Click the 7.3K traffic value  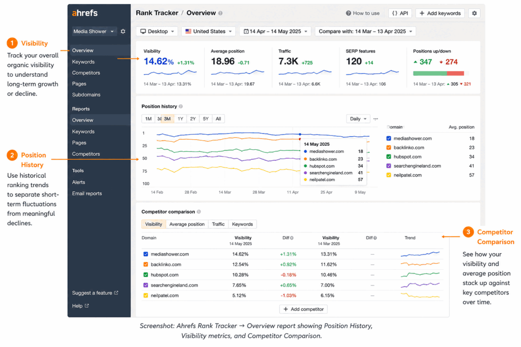pos(288,61)
